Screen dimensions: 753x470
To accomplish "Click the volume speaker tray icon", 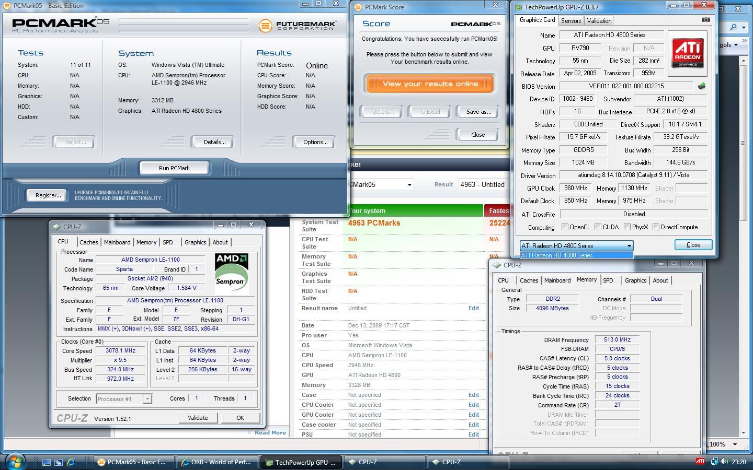I will pos(724,462).
